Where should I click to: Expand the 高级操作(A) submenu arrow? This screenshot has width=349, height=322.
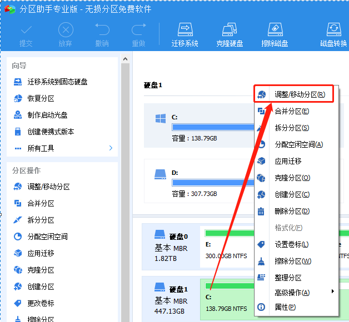333,291
